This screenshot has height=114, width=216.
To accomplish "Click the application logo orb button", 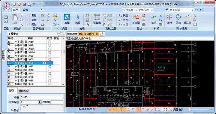I will click(6, 6).
